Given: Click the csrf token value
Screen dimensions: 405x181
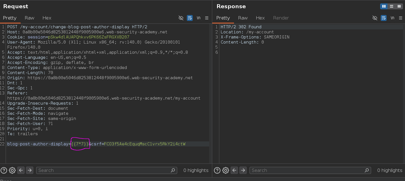Looking at the screenshot, I should coord(145,144).
